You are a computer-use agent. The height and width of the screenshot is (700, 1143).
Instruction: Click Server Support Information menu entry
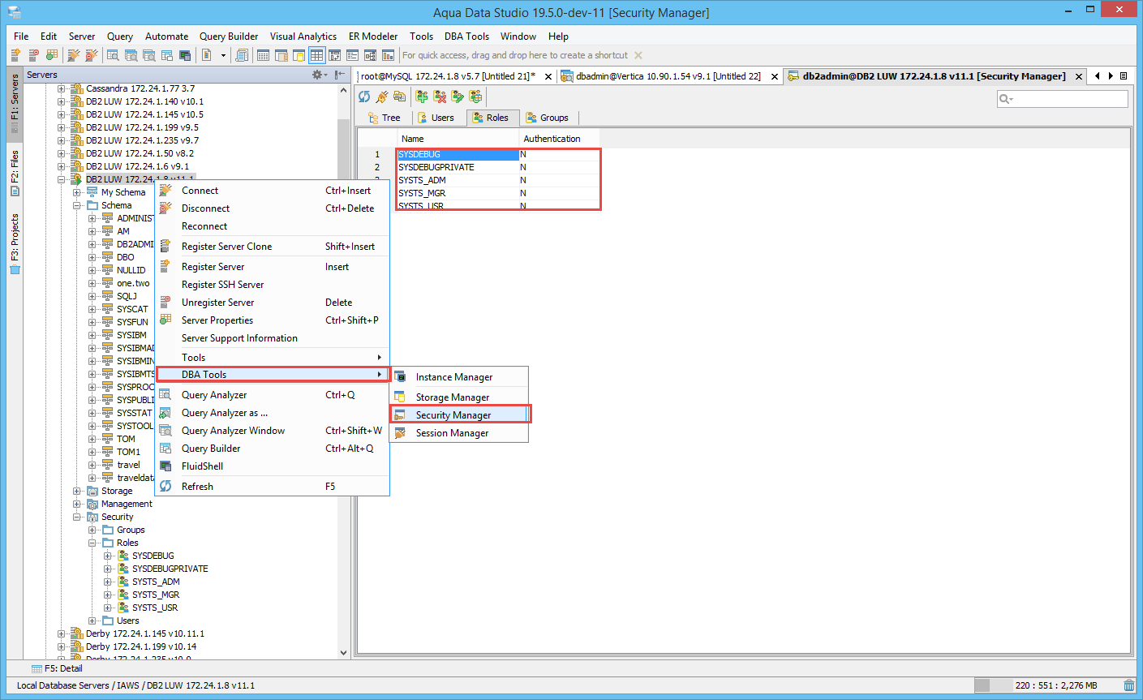[x=239, y=338]
